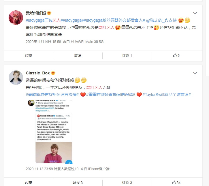
Task: Open Classic_Box's profile avatar
Action: (16, 78)
